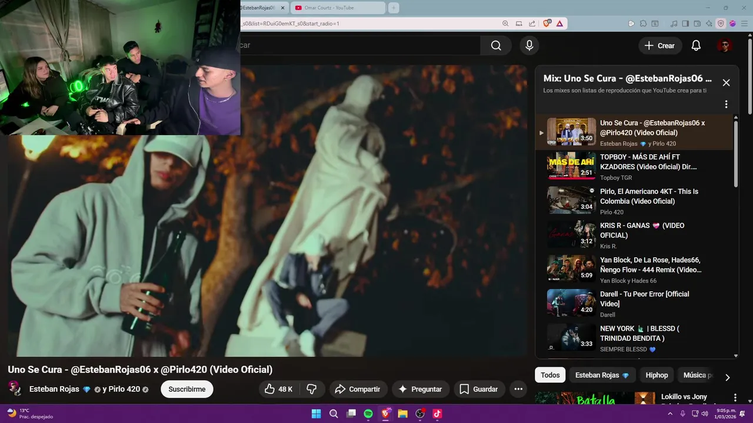Open YouTube notifications bell

click(x=696, y=45)
